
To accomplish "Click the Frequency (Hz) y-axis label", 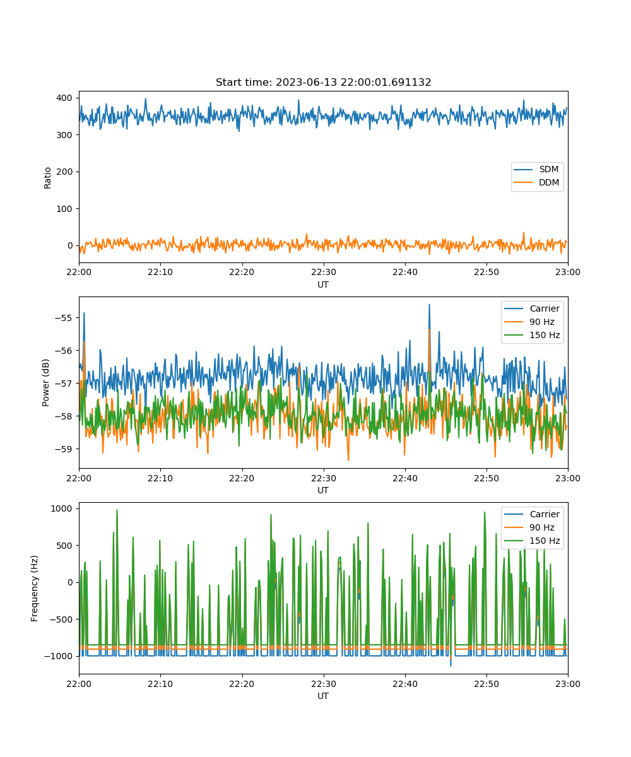I will [35, 588].
